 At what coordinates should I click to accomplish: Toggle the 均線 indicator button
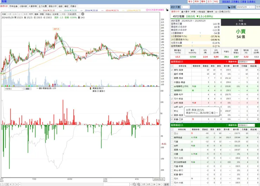[4, 14]
